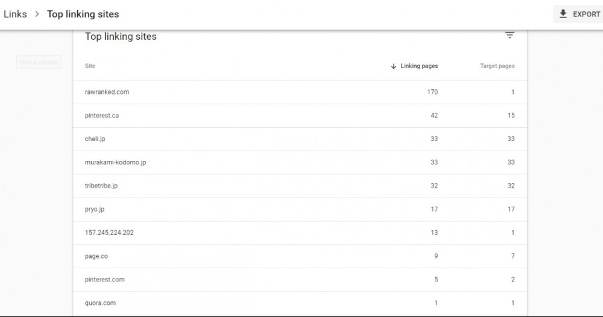This screenshot has width=603, height=317.
Task: Open the page.co linking site
Action: coord(96,256)
